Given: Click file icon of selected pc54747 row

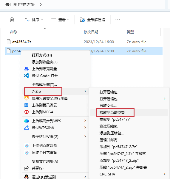Looking at the screenshot, I should [9, 51].
